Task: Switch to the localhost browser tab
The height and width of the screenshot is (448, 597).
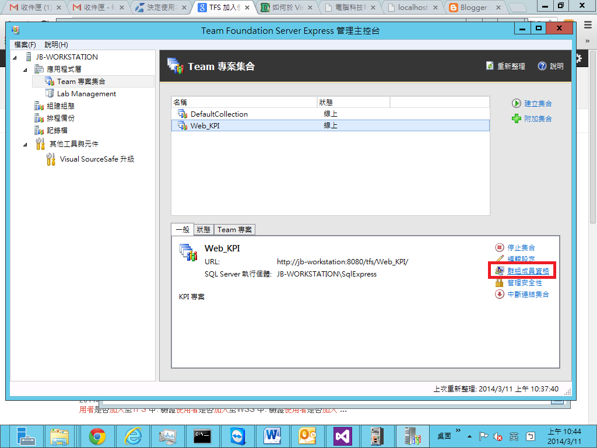Action: coord(413,7)
